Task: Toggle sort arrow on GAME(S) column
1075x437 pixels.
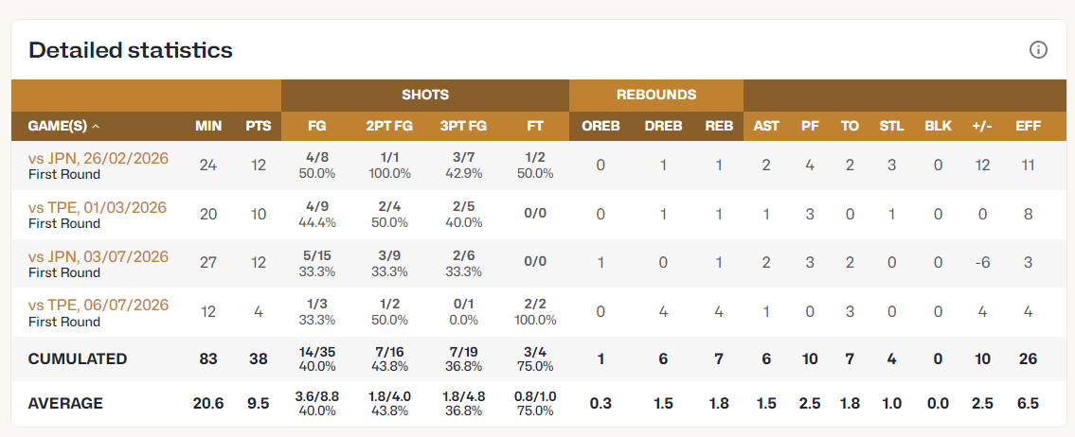Action: click(x=96, y=127)
